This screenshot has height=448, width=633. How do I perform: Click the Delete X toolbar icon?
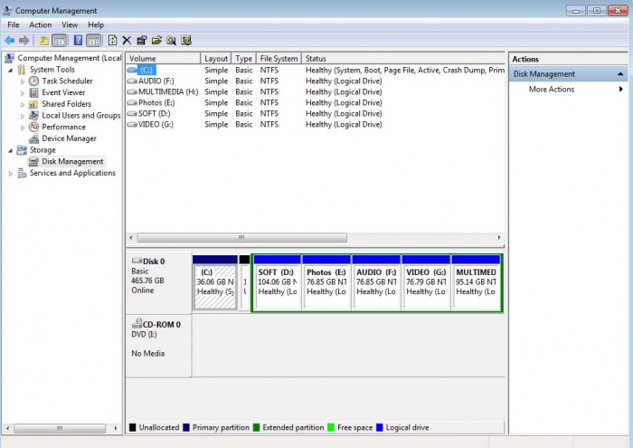[x=127, y=41]
